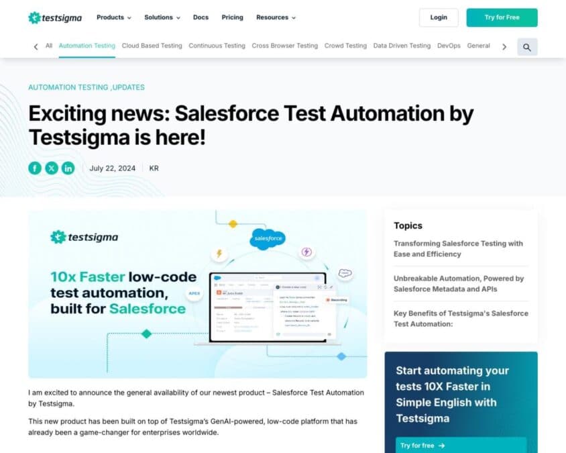
Task: Share article on X (Twitter)
Action: [52, 168]
